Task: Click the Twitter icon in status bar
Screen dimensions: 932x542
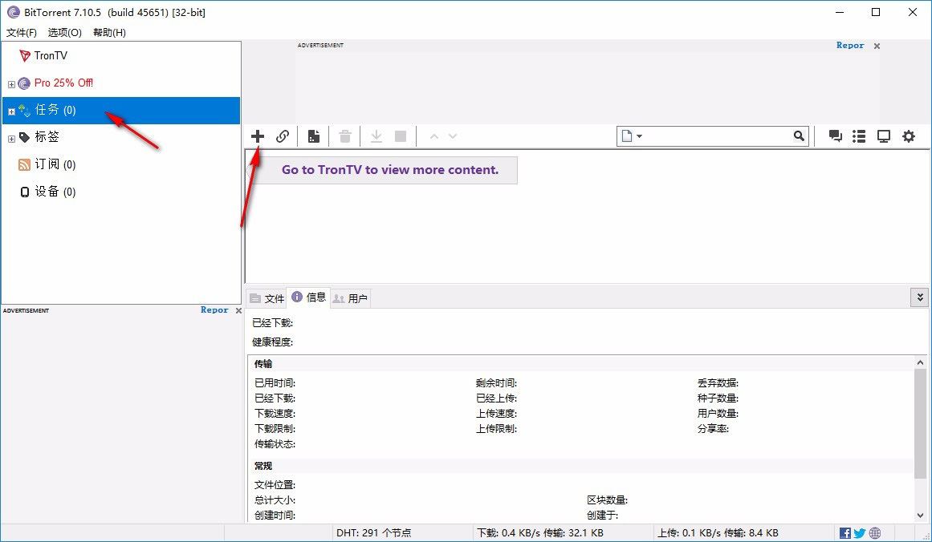Action: point(860,533)
